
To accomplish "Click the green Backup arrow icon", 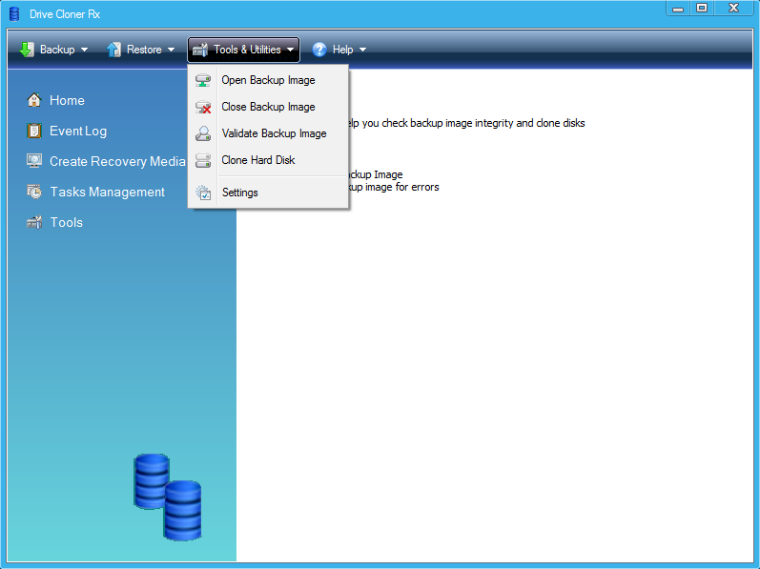I will point(27,50).
